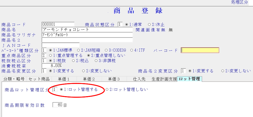Click the yellow バーコード input field
The image size is (253, 117).
click(200, 50)
